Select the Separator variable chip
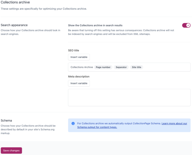Viewport: 192px width, 155px height. [121, 67]
